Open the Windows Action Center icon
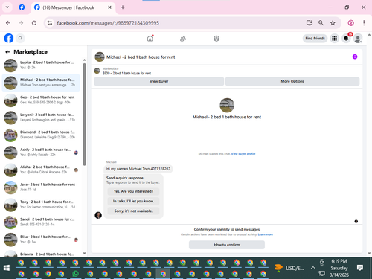 (x=360, y=267)
